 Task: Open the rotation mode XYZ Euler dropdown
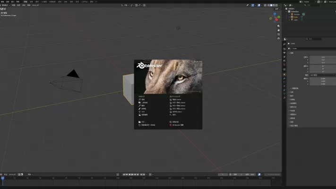tap(323, 75)
